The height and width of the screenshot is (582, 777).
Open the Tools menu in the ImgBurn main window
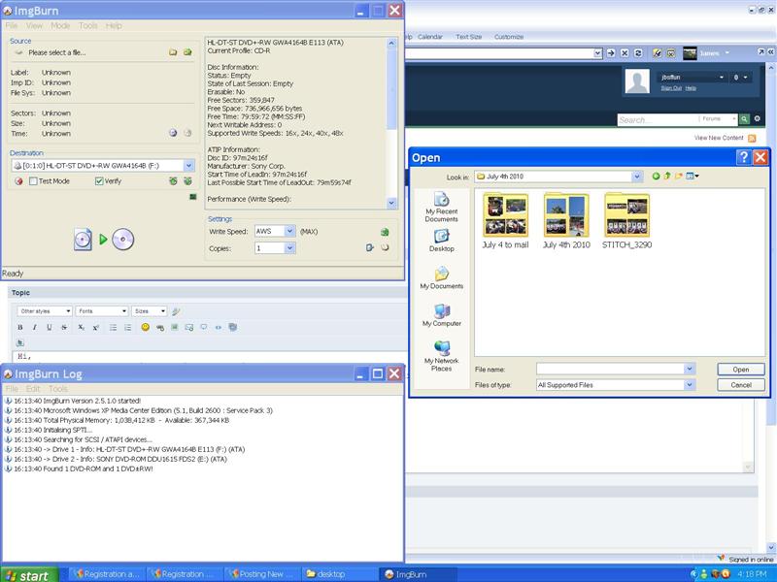[x=87, y=26]
